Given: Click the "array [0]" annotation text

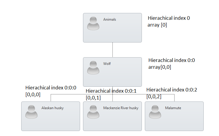Looking at the screenshot, I should pyautogui.click(x=157, y=25).
